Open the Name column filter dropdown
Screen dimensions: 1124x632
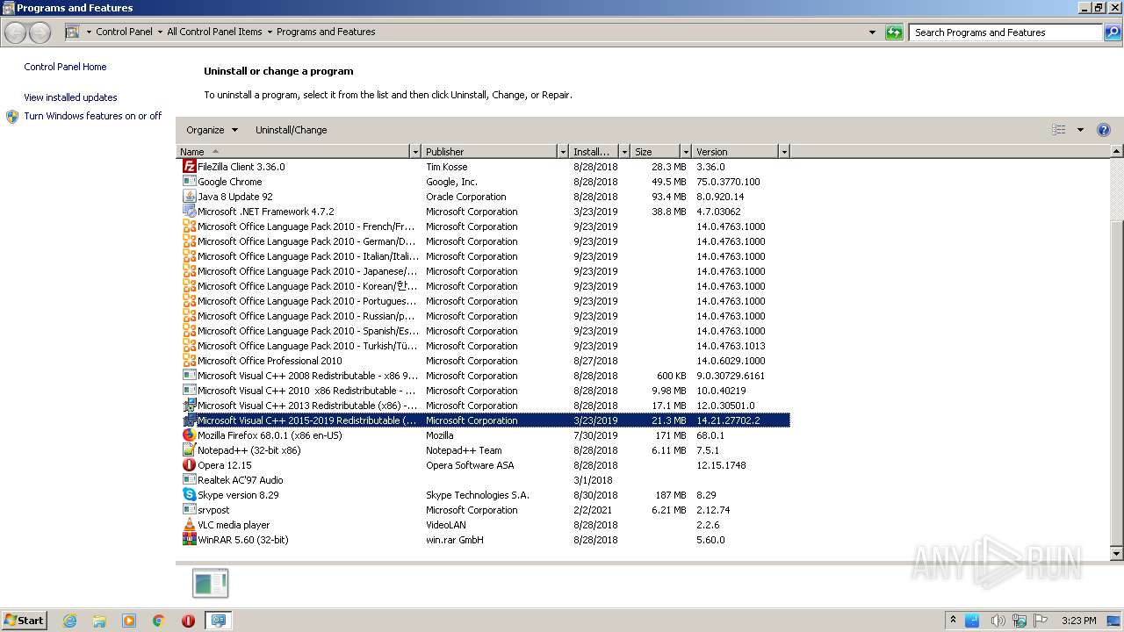pos(415,152)
